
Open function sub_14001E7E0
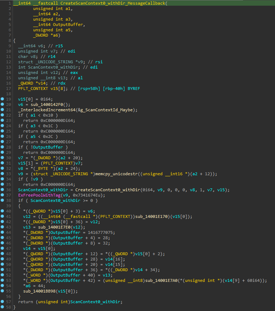tap(54, 227)
